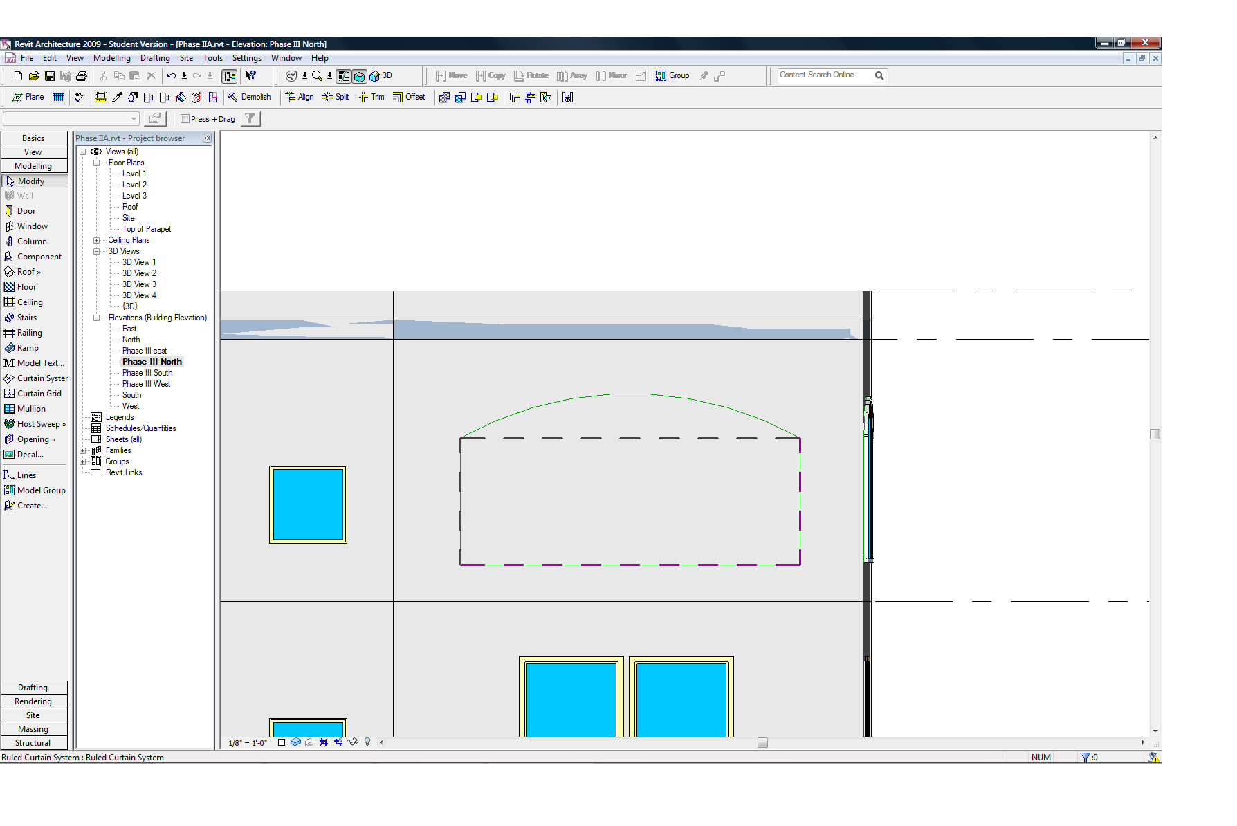The height and width of the screenshot is (826, 1237).
Task: Undo the last action
Action: (172, 76)
